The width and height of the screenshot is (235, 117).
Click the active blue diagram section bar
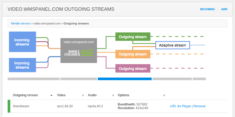(x=125, y=79)
